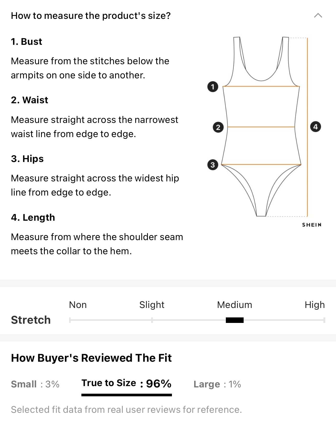The width and height of the screenshot is (336, 422).
Task: Click the SHEIN logo under the diagram
Action: point(312,225)
